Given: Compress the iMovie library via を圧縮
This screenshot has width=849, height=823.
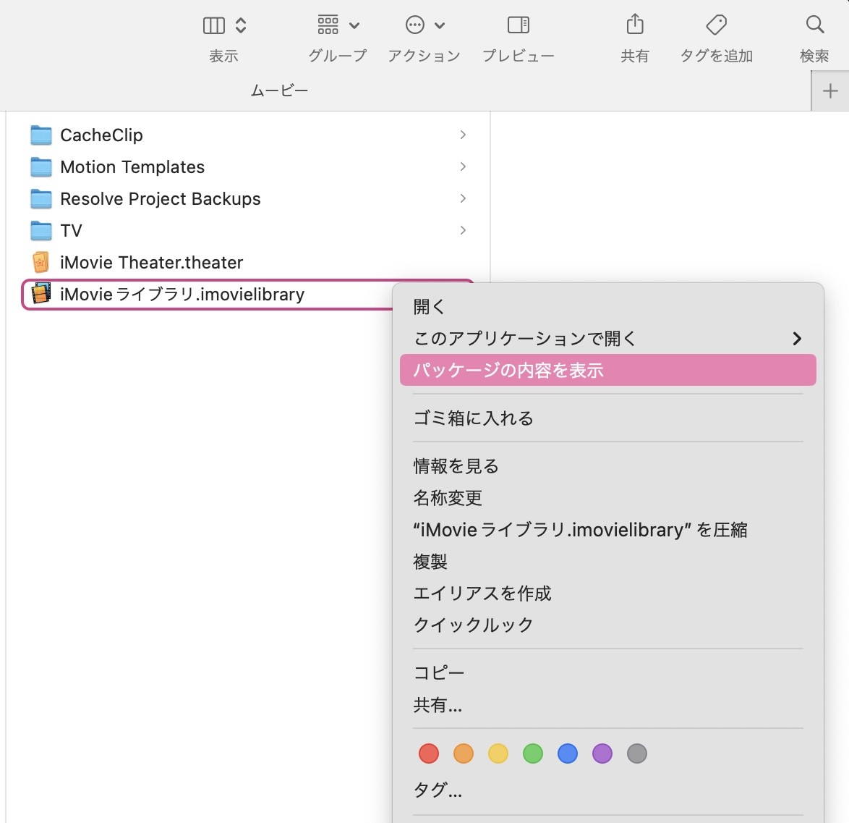Looking at the screenshot, I should 607,529.
